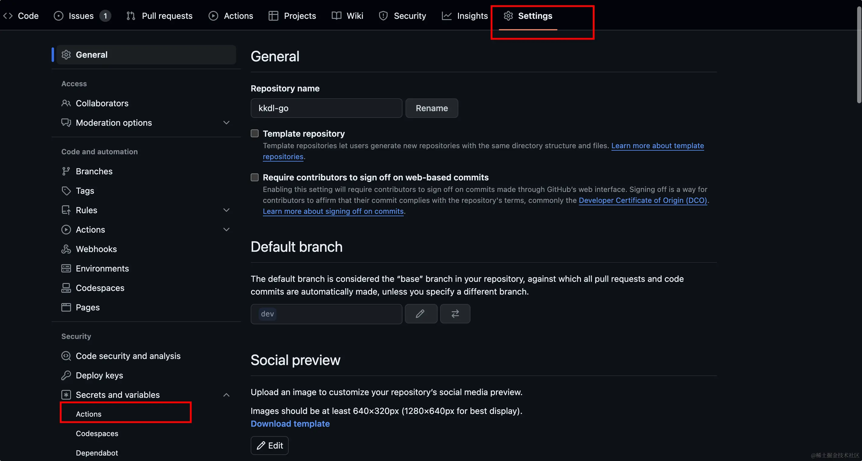
Task: Open Developer Certificate of Origin (DCO) link
Action: (643, 200)
